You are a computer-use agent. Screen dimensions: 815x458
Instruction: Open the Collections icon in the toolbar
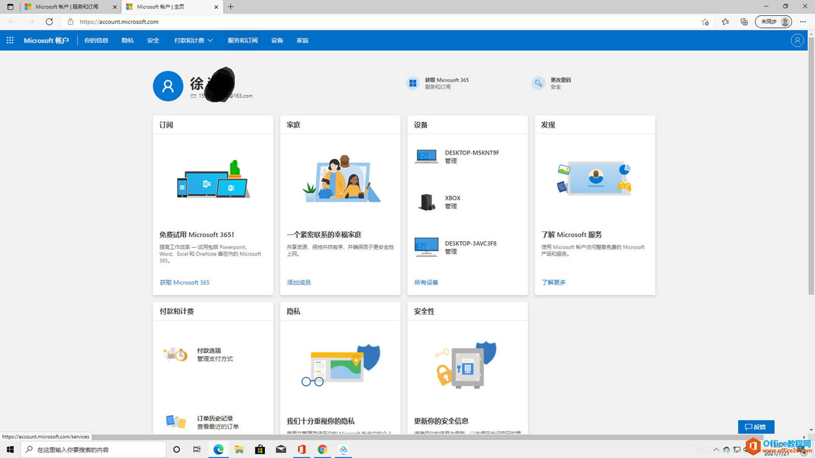coord(744,22)
